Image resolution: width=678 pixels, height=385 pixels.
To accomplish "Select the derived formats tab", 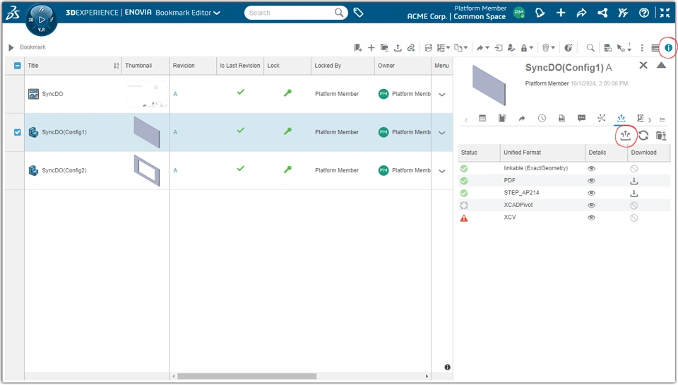I will tap(621, 118).
